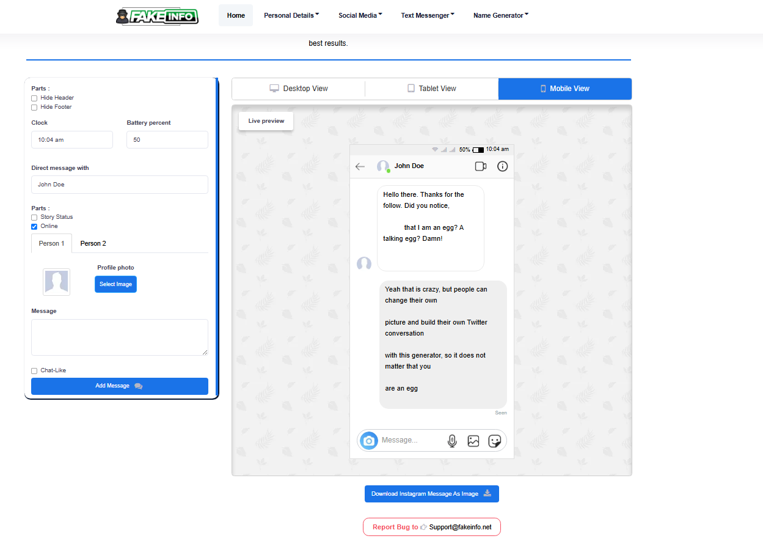
Task: Click the Tablet View device icon
Action: tap(411, 89)
